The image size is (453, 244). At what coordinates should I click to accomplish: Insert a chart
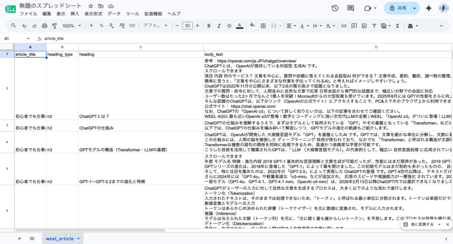click(x=364, y=26)
